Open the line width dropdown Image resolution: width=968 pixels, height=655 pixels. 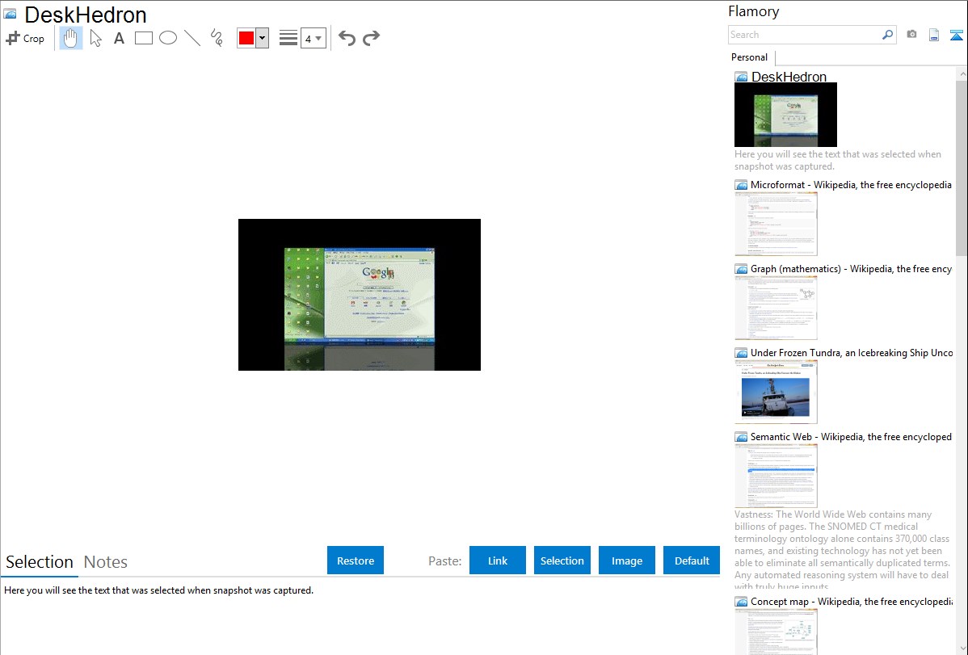coord(314,38)
